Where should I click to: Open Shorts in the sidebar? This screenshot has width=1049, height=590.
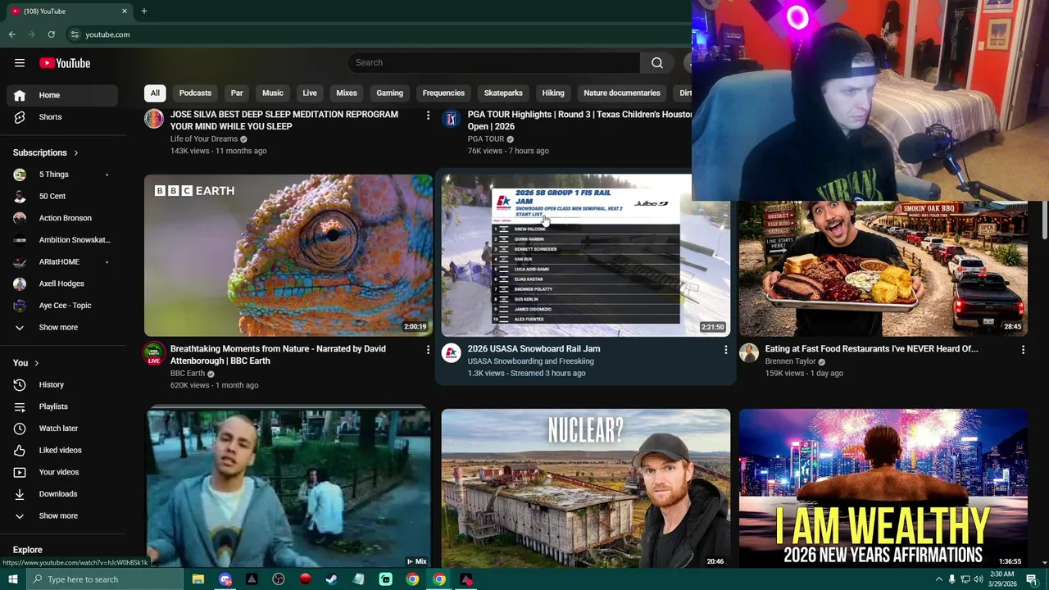tap(62, 117)
